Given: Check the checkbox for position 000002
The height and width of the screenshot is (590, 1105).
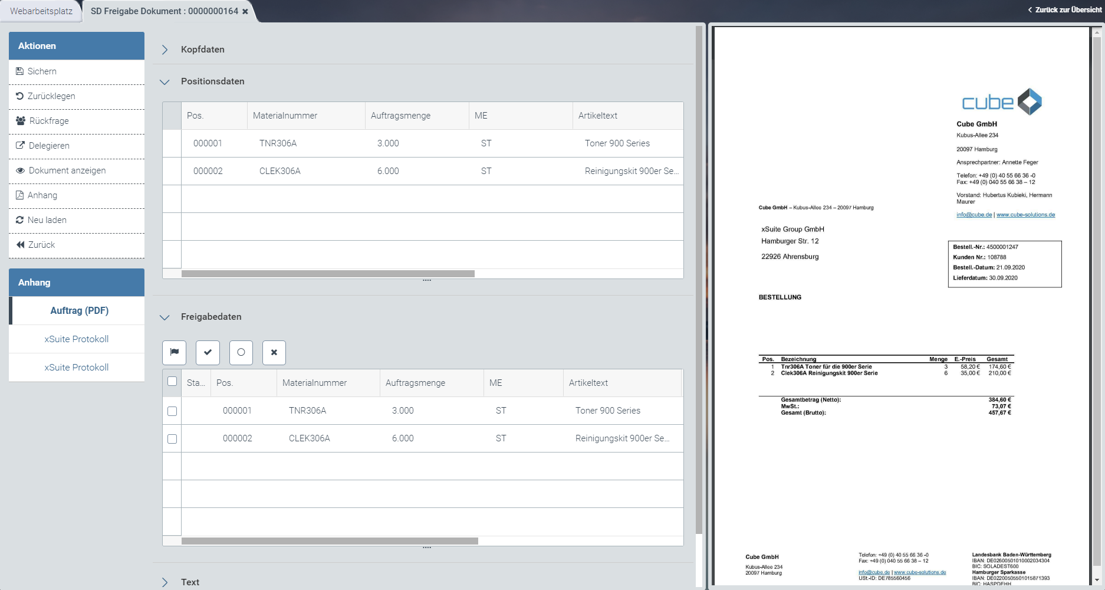Looking at the screenshot, I should (172, 438).
